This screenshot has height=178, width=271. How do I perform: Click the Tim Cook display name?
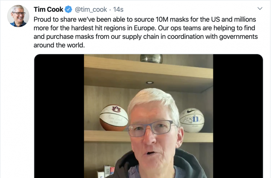(48, 10)
